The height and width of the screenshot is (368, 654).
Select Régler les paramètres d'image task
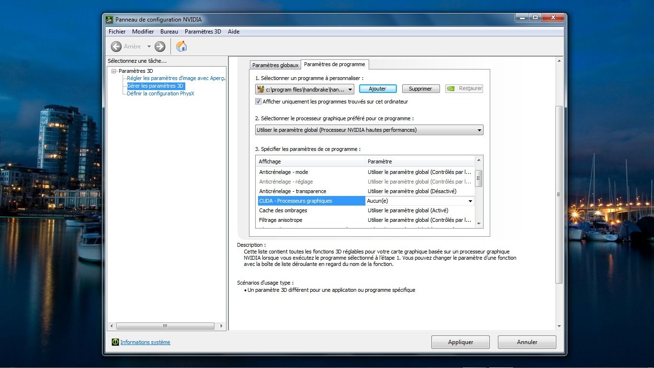176,78
